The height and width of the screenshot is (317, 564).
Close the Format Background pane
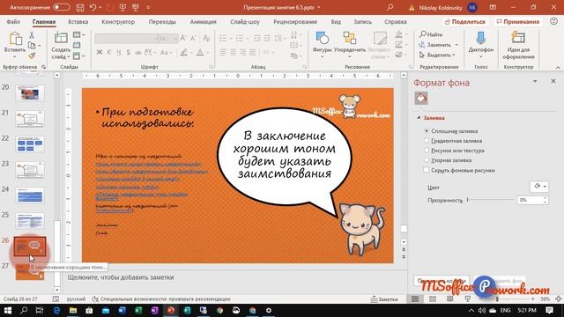(553, 81)
